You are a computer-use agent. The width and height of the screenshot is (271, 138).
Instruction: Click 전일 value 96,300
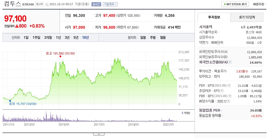click(79, 16)
